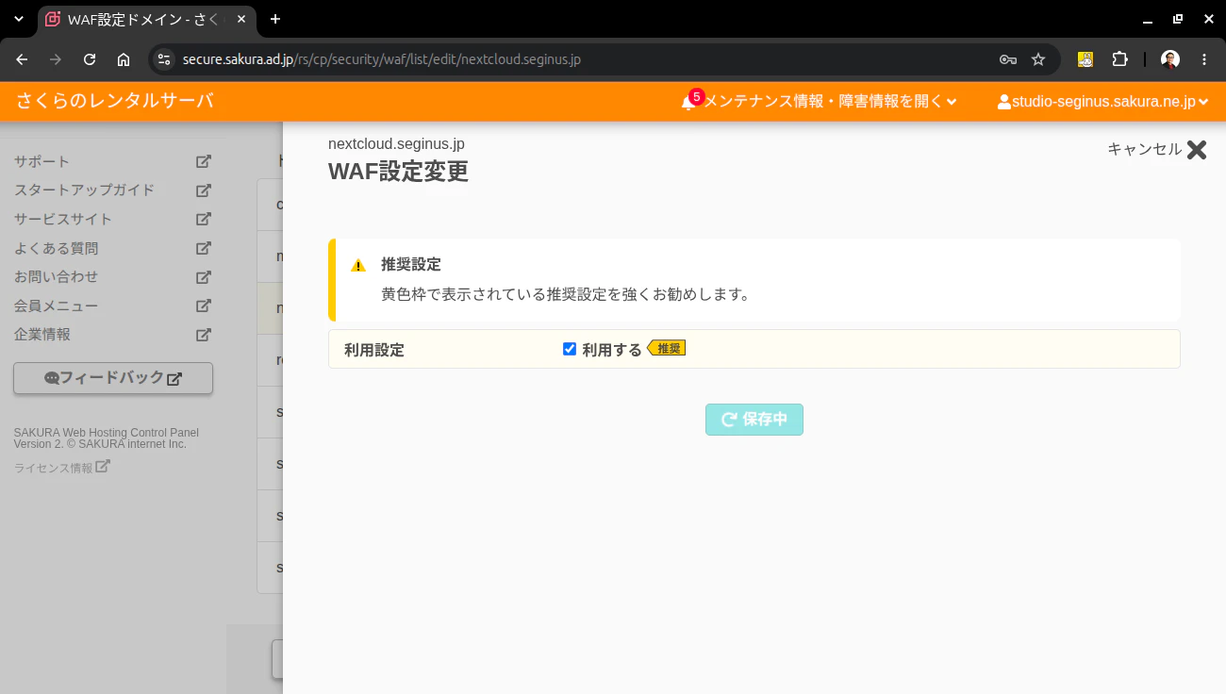This screenshot has height=694, width=1226.
Task: Reload the page
Action: [x=90, y=59]
